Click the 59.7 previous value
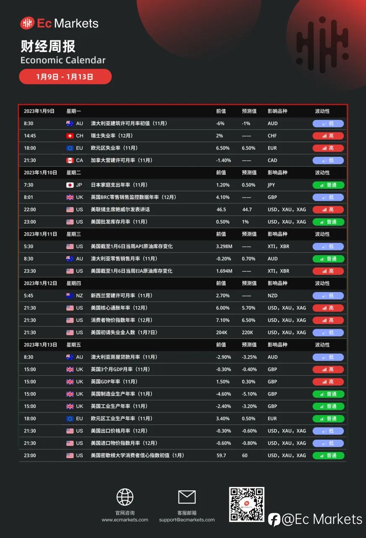366x538 pixels. (x=221, y=455)
